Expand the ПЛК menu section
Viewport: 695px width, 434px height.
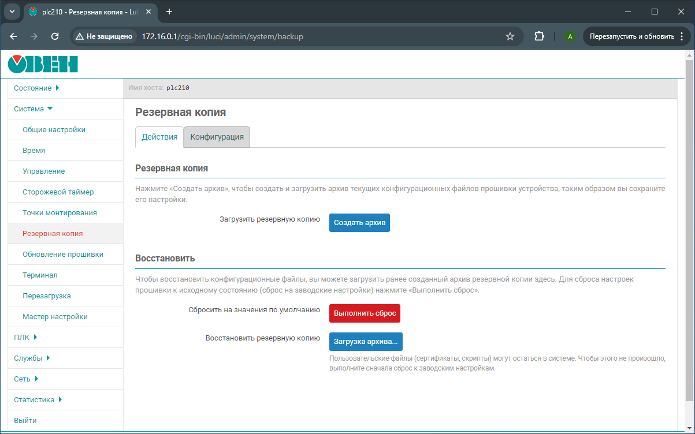pyautogui.click(x=25, y=338)
